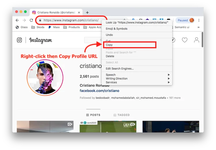Open the Glass bookmark
The height and width of the screenshot is (150, 216).
pos(22,27)
